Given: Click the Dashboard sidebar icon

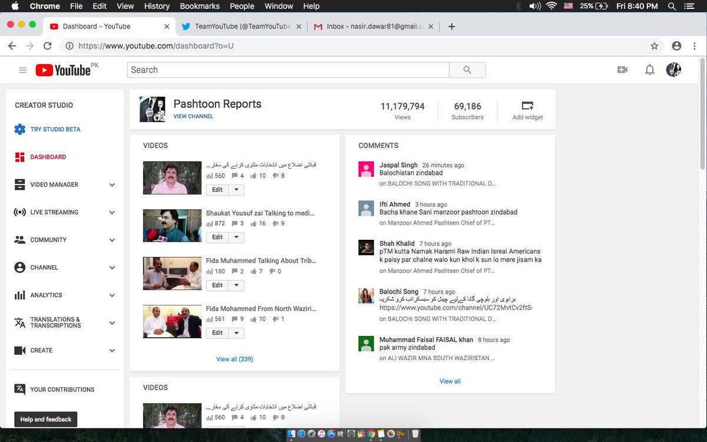Looking at the screenshot, I should [x=20, y=157].
